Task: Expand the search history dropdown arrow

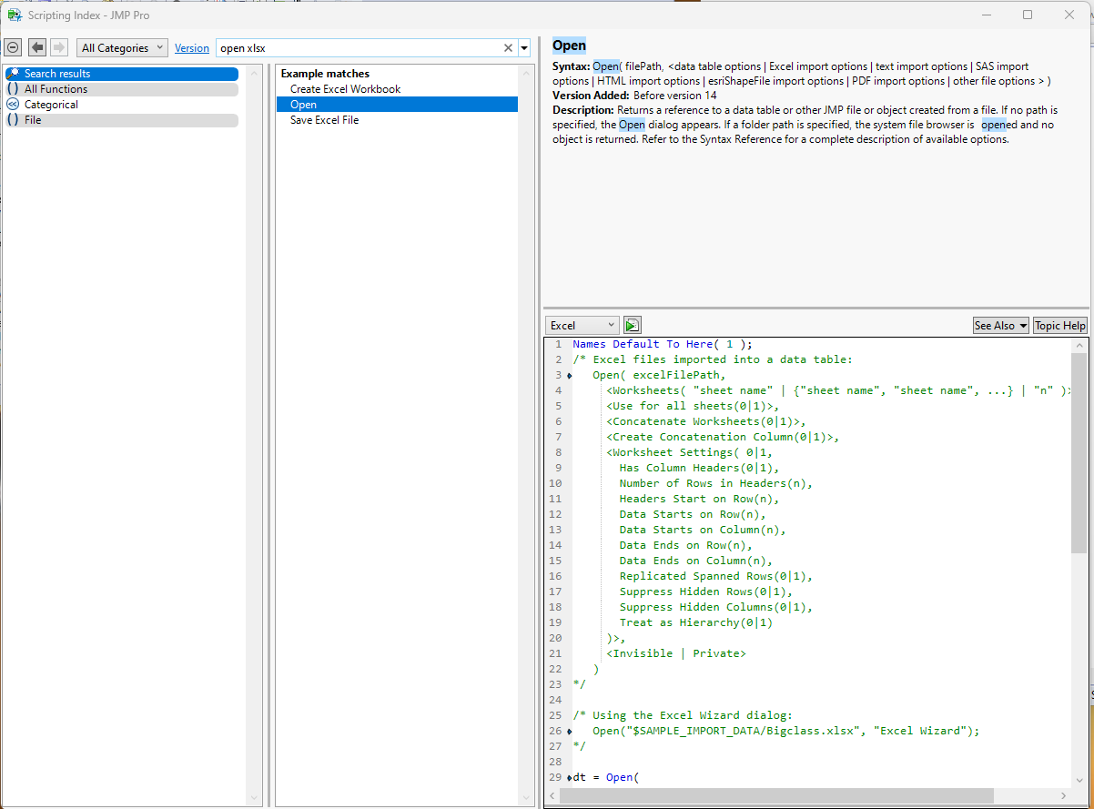Action: 524,48
